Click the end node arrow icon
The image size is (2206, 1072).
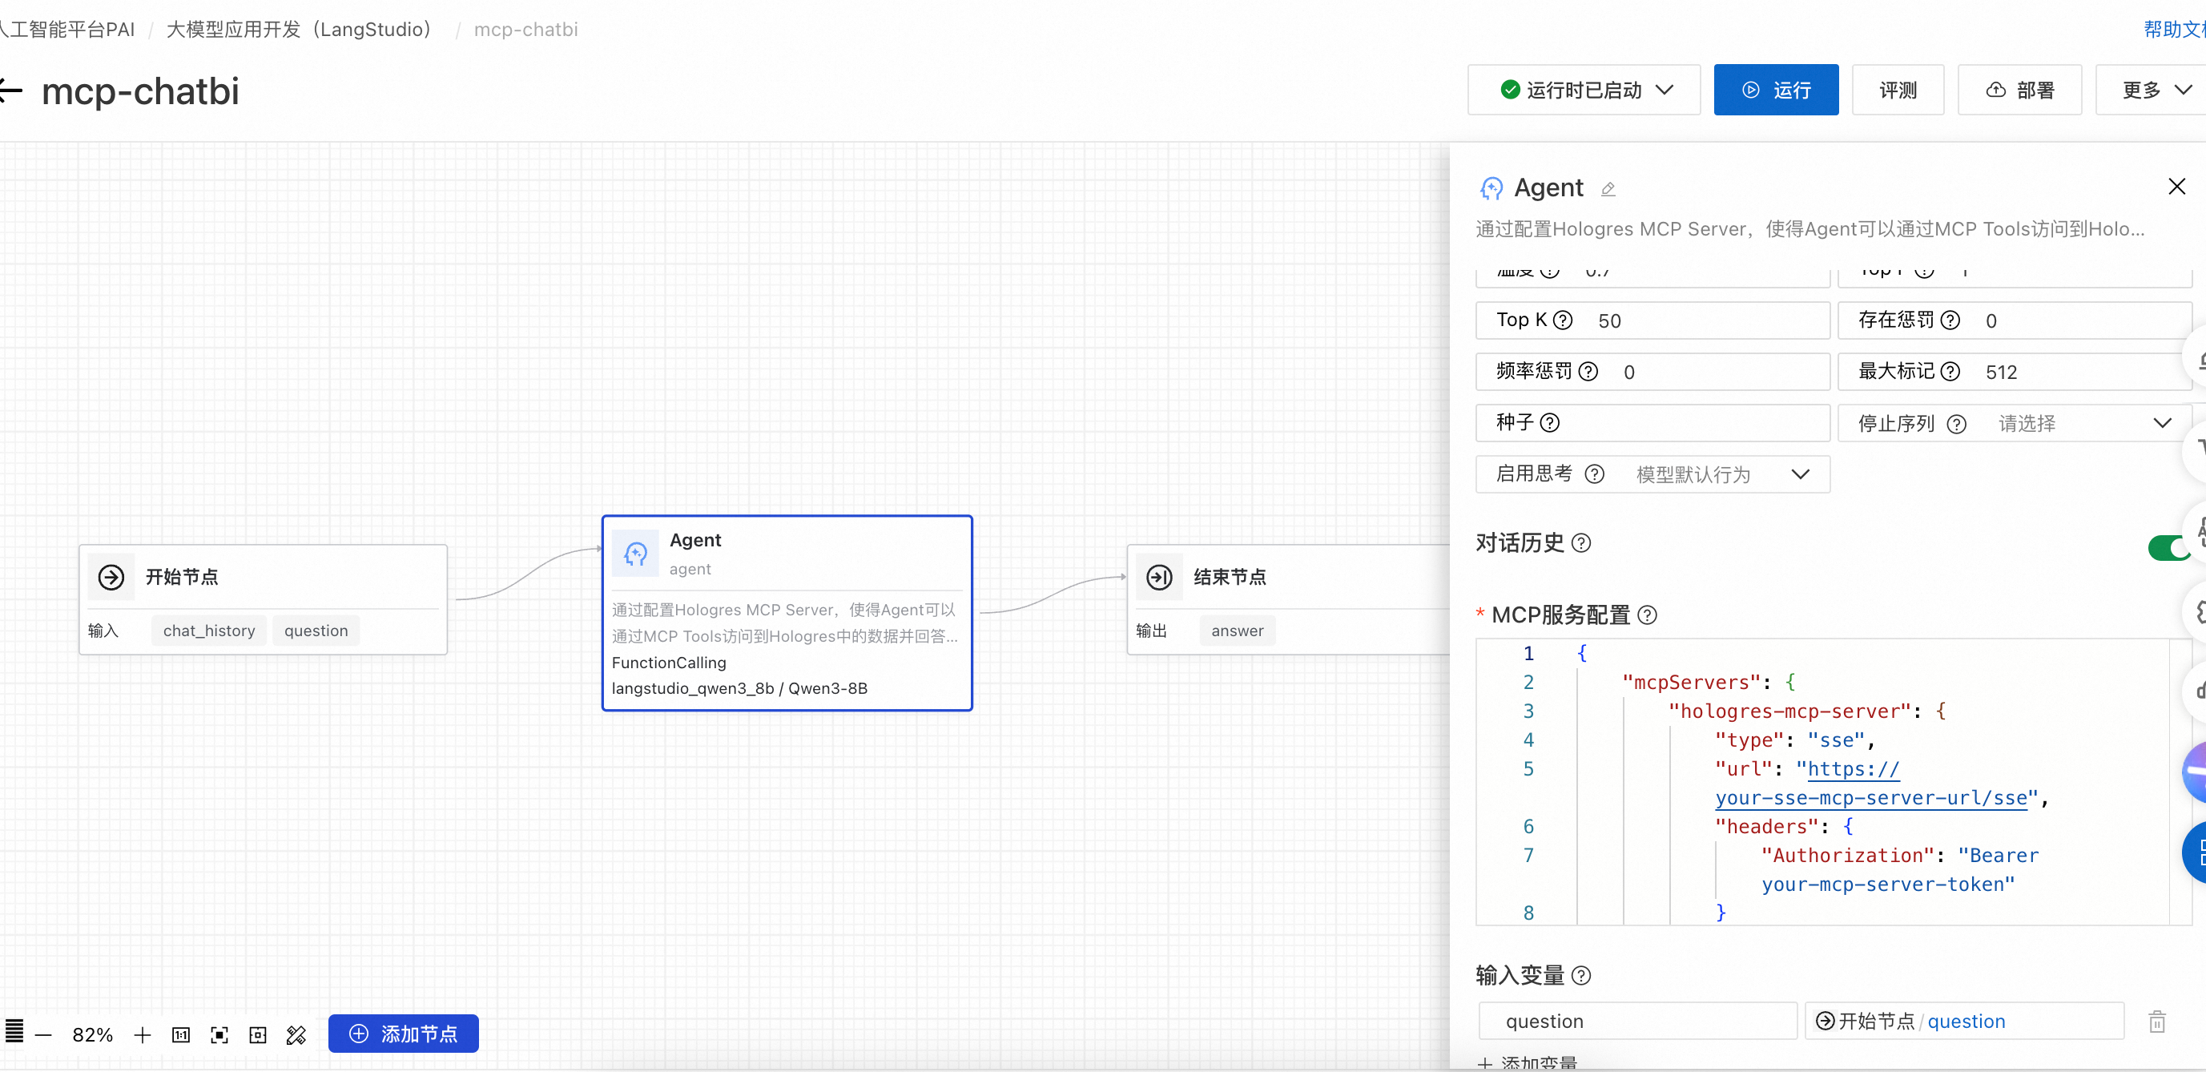(x=1160, y=577)
